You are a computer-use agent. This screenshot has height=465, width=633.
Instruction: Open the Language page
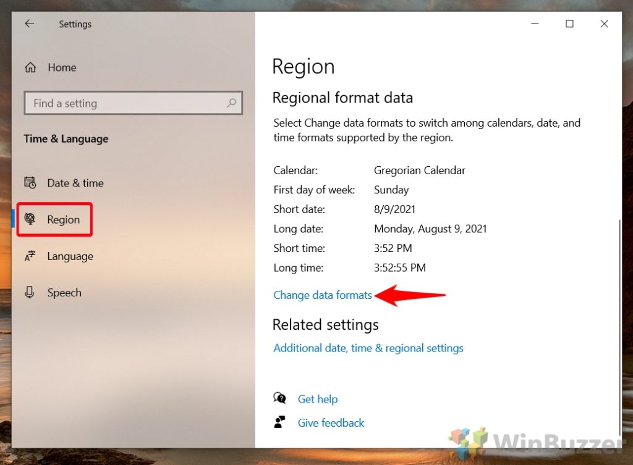[70, 256]
